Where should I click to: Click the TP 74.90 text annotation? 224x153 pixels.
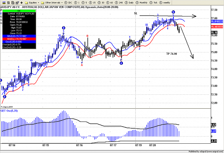(x=172, y=54)
